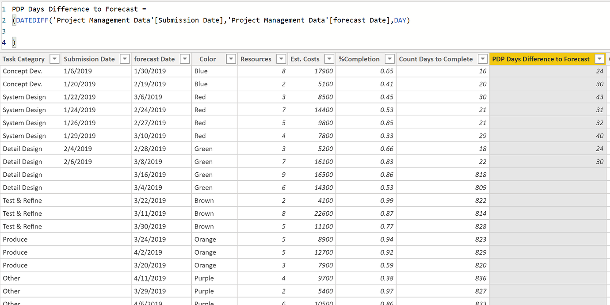Click line number 2 in the formula editor

tap(3, 20)
